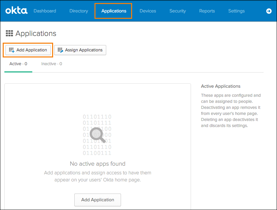Click top Add Application button with grid icon

coord(28,50)
